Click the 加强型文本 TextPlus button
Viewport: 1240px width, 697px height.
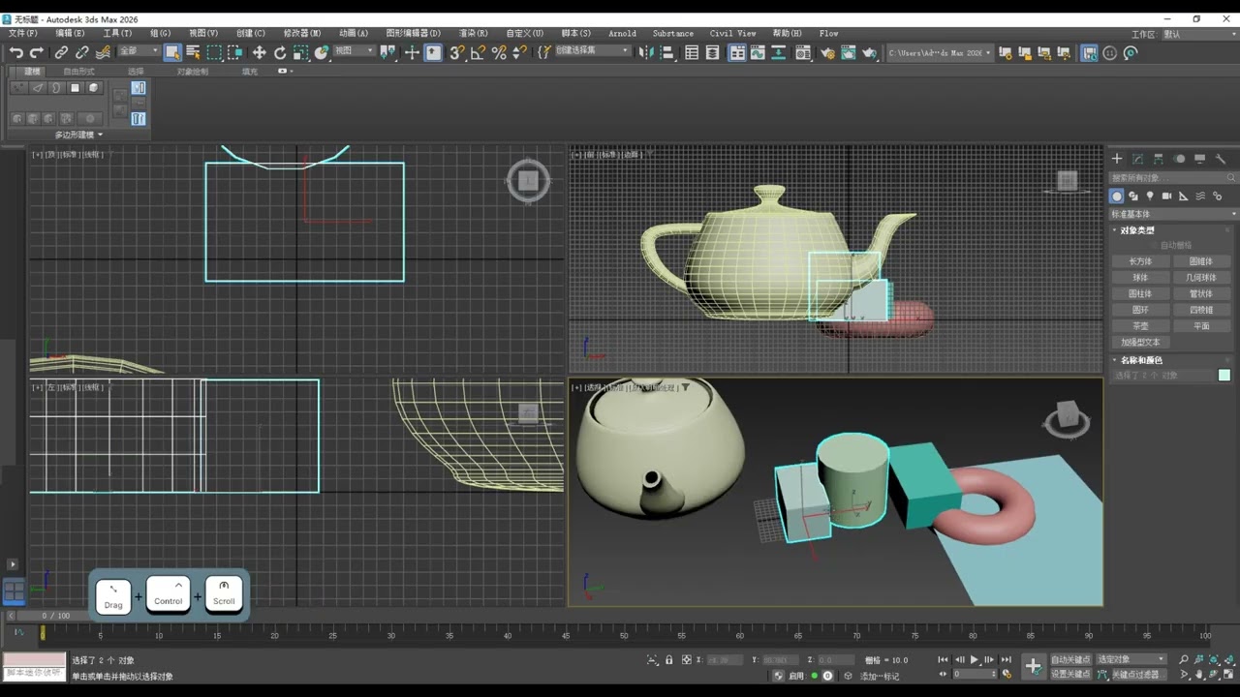pos(1140,342)
